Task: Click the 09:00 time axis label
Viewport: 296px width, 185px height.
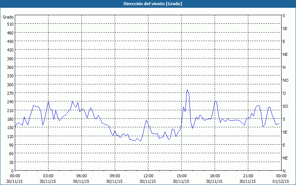Action: (x=115, y=176)
